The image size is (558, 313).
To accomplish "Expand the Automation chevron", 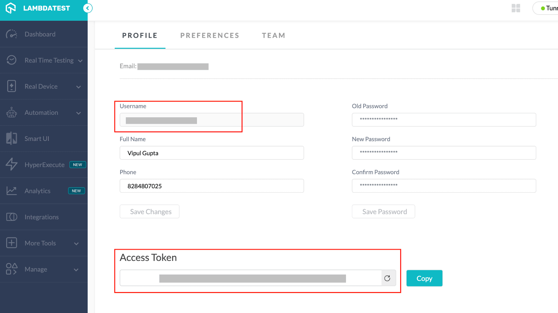I will pos(78,113).
